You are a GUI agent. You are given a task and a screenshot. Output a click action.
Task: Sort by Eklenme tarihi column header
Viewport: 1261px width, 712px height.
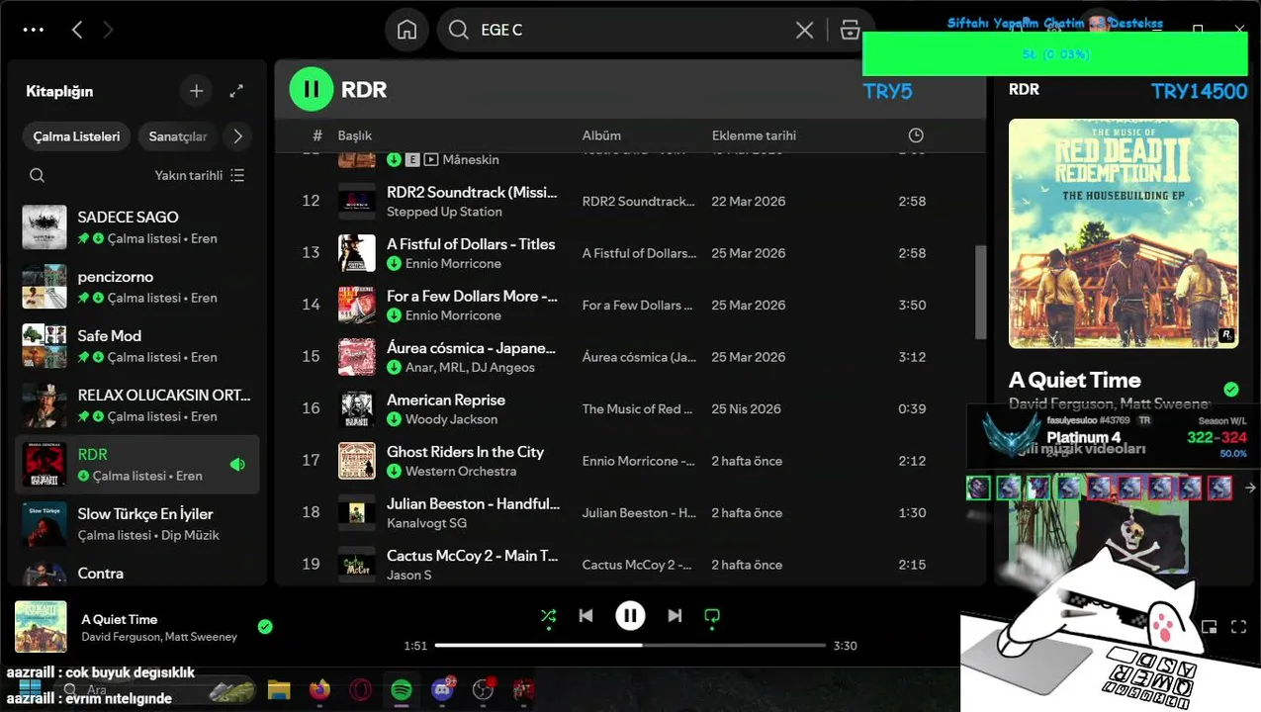[x=754, y=135]
